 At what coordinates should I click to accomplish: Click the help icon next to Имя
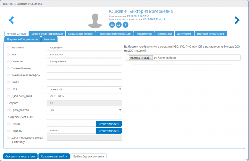[x=9, y=54]
